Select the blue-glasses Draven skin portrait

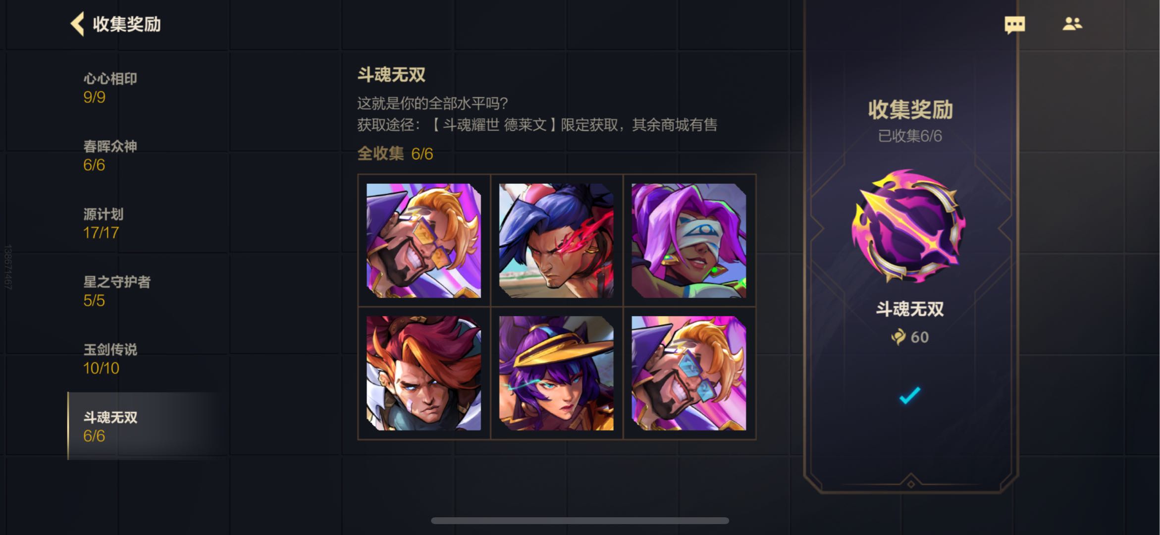coord(689,374)
